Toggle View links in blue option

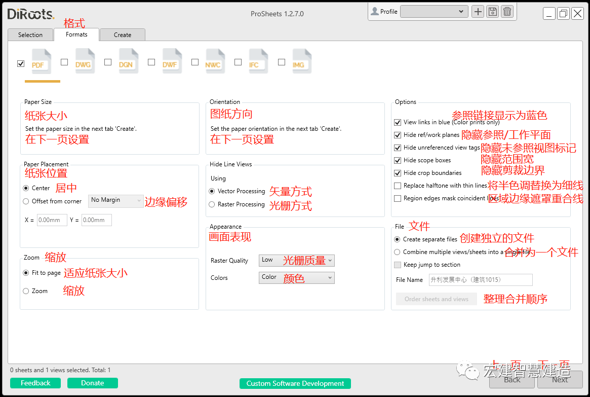pyautogui.click(x=398, y=122)
